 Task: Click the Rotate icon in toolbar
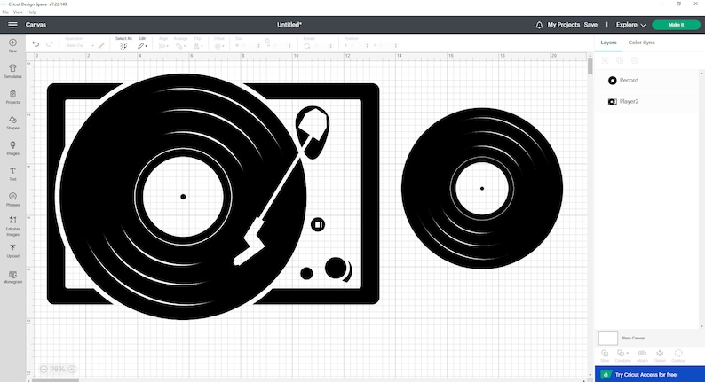click(x=306, y=46)
